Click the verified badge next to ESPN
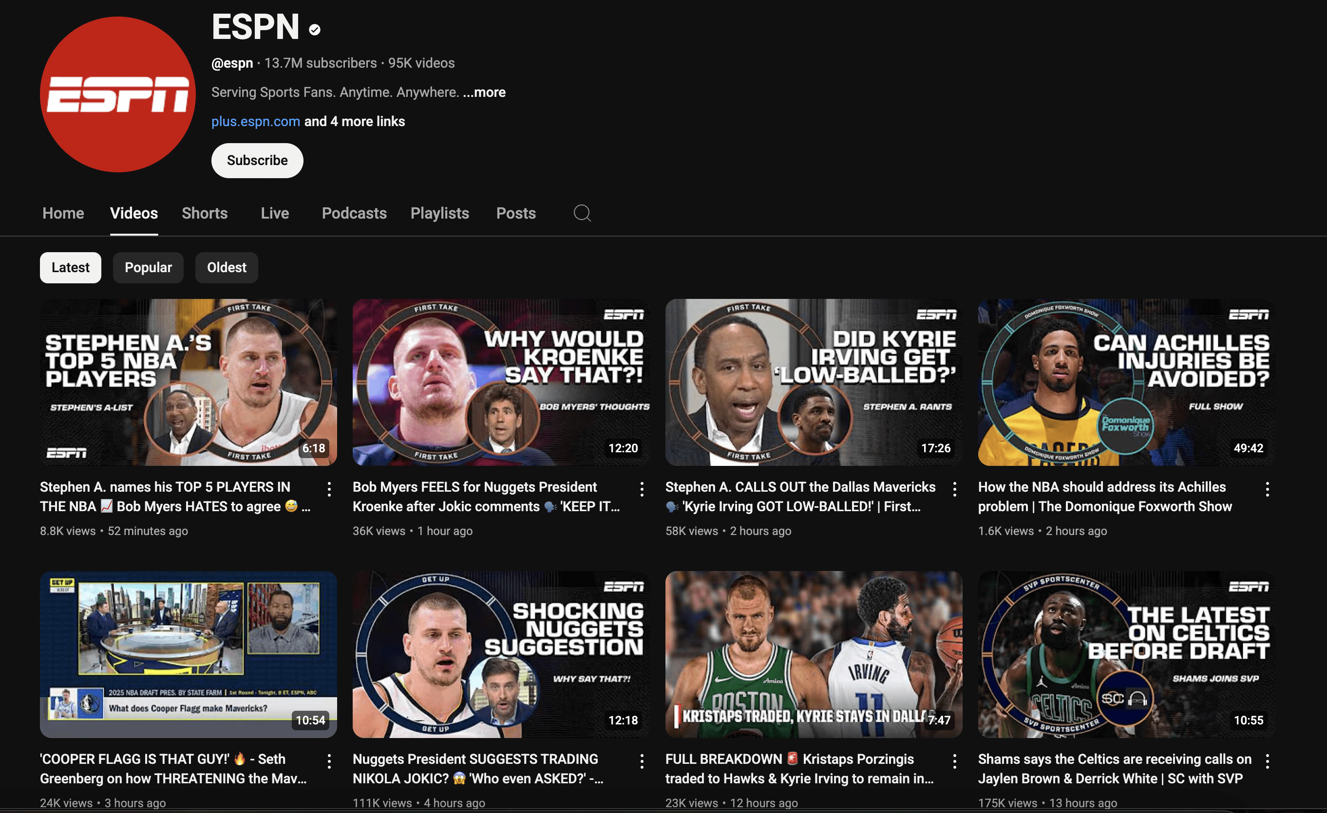The image size is (1327, 813). [315, 30]
